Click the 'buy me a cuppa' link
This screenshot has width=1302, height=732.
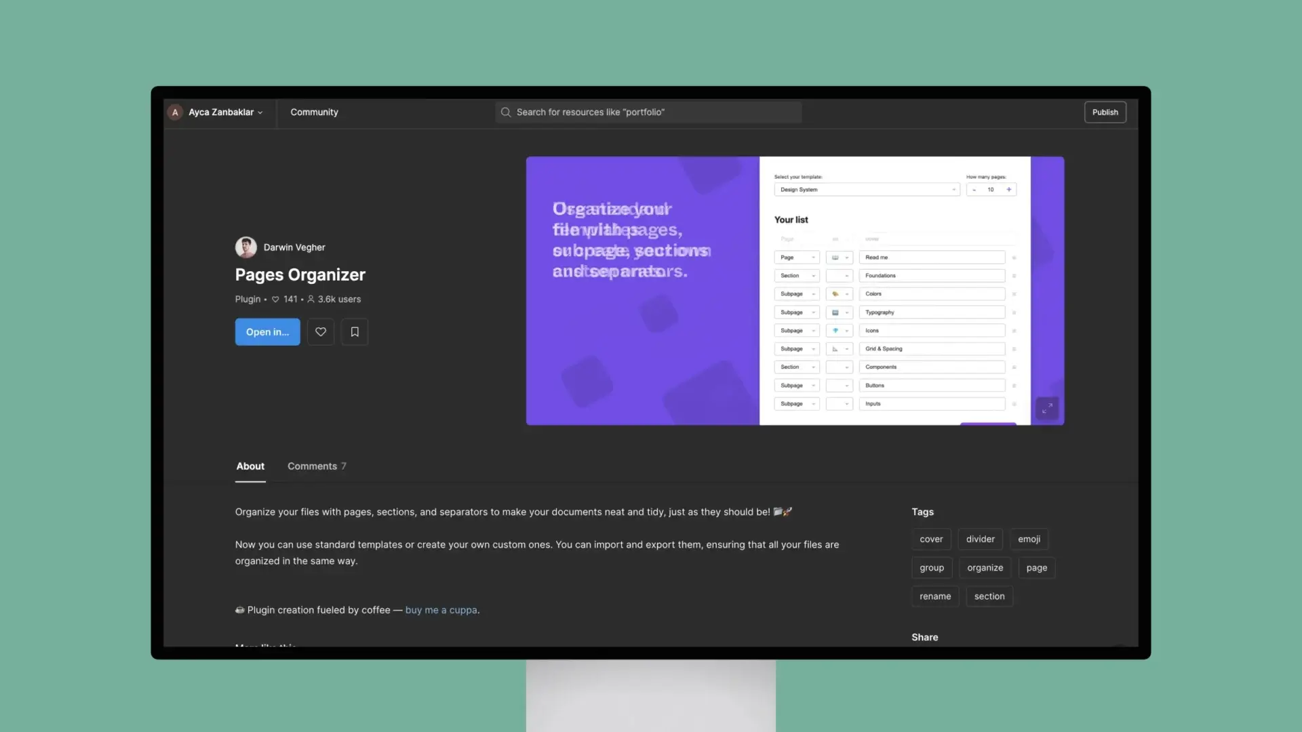coord(441,609)
